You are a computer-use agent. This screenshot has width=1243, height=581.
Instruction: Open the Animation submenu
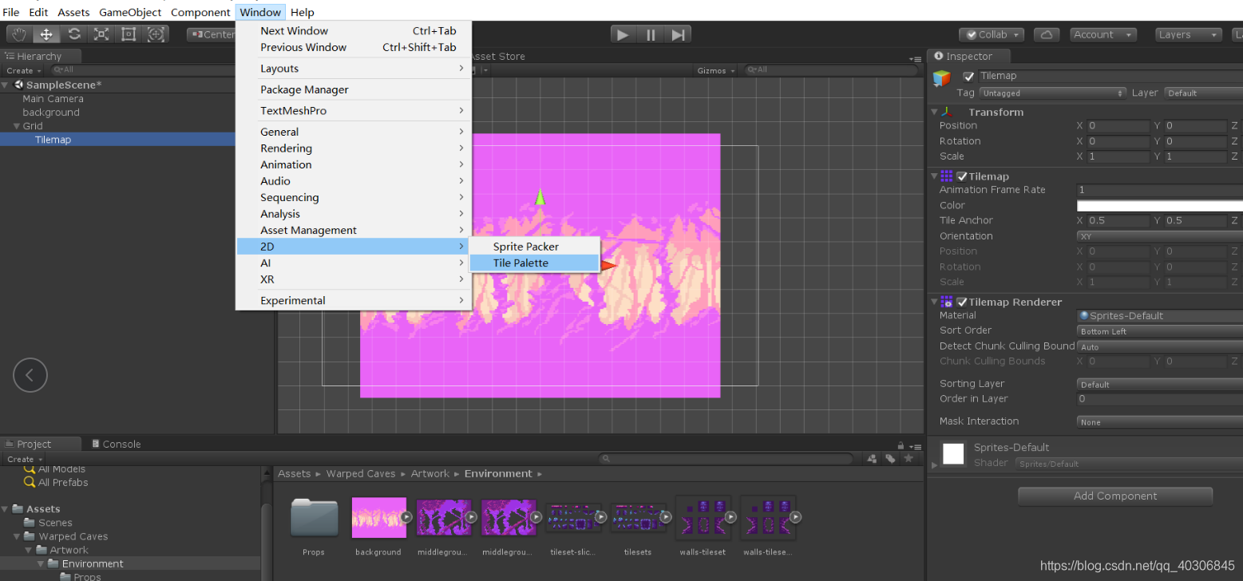(354, 164)
